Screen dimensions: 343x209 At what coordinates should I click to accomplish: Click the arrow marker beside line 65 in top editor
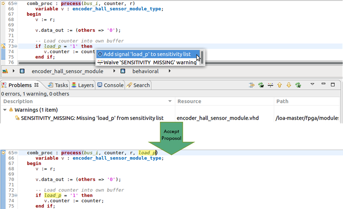(3, 4)
